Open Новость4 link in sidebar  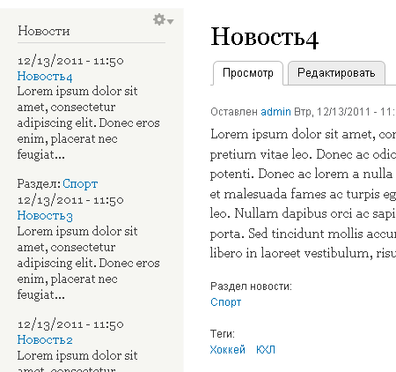click(45, 76)
